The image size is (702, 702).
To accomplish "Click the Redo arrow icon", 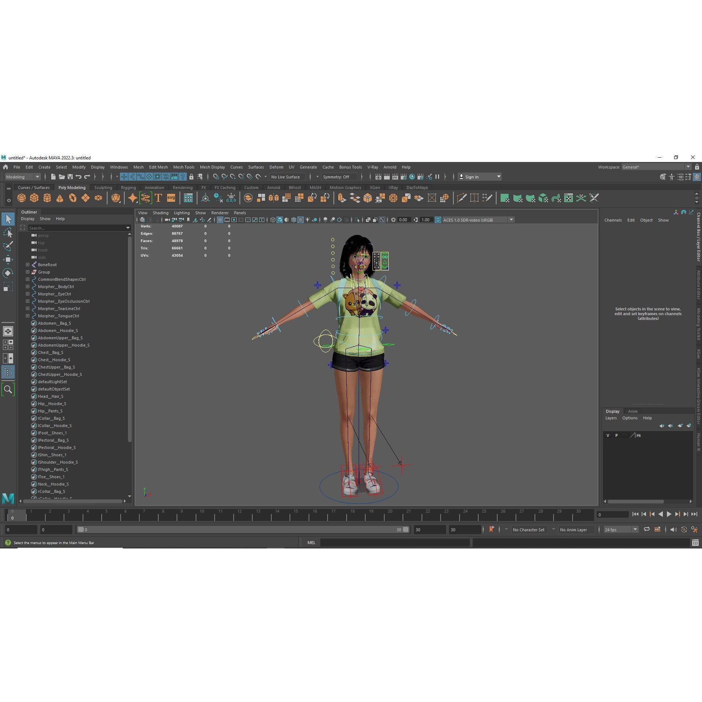I will 87,177.
